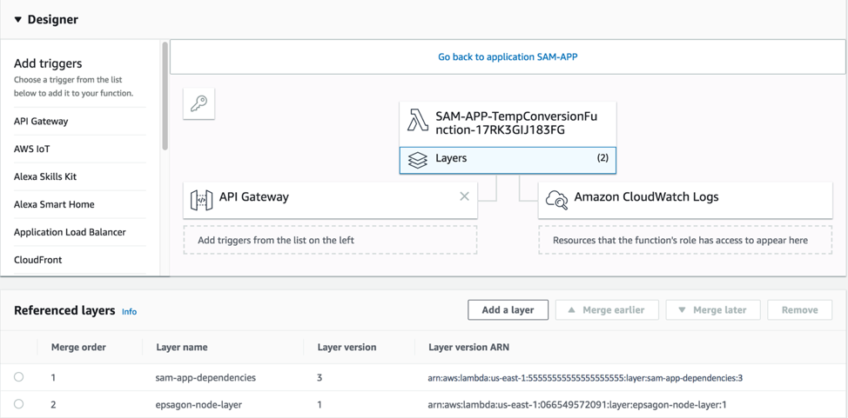Screen dimensions: 848x418
Task: Click the epsagon-node-layer layer name
Action: click(199, 404)
